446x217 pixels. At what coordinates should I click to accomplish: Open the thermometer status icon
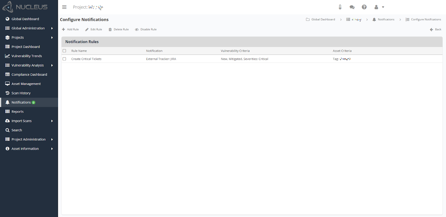click(340, 7)
